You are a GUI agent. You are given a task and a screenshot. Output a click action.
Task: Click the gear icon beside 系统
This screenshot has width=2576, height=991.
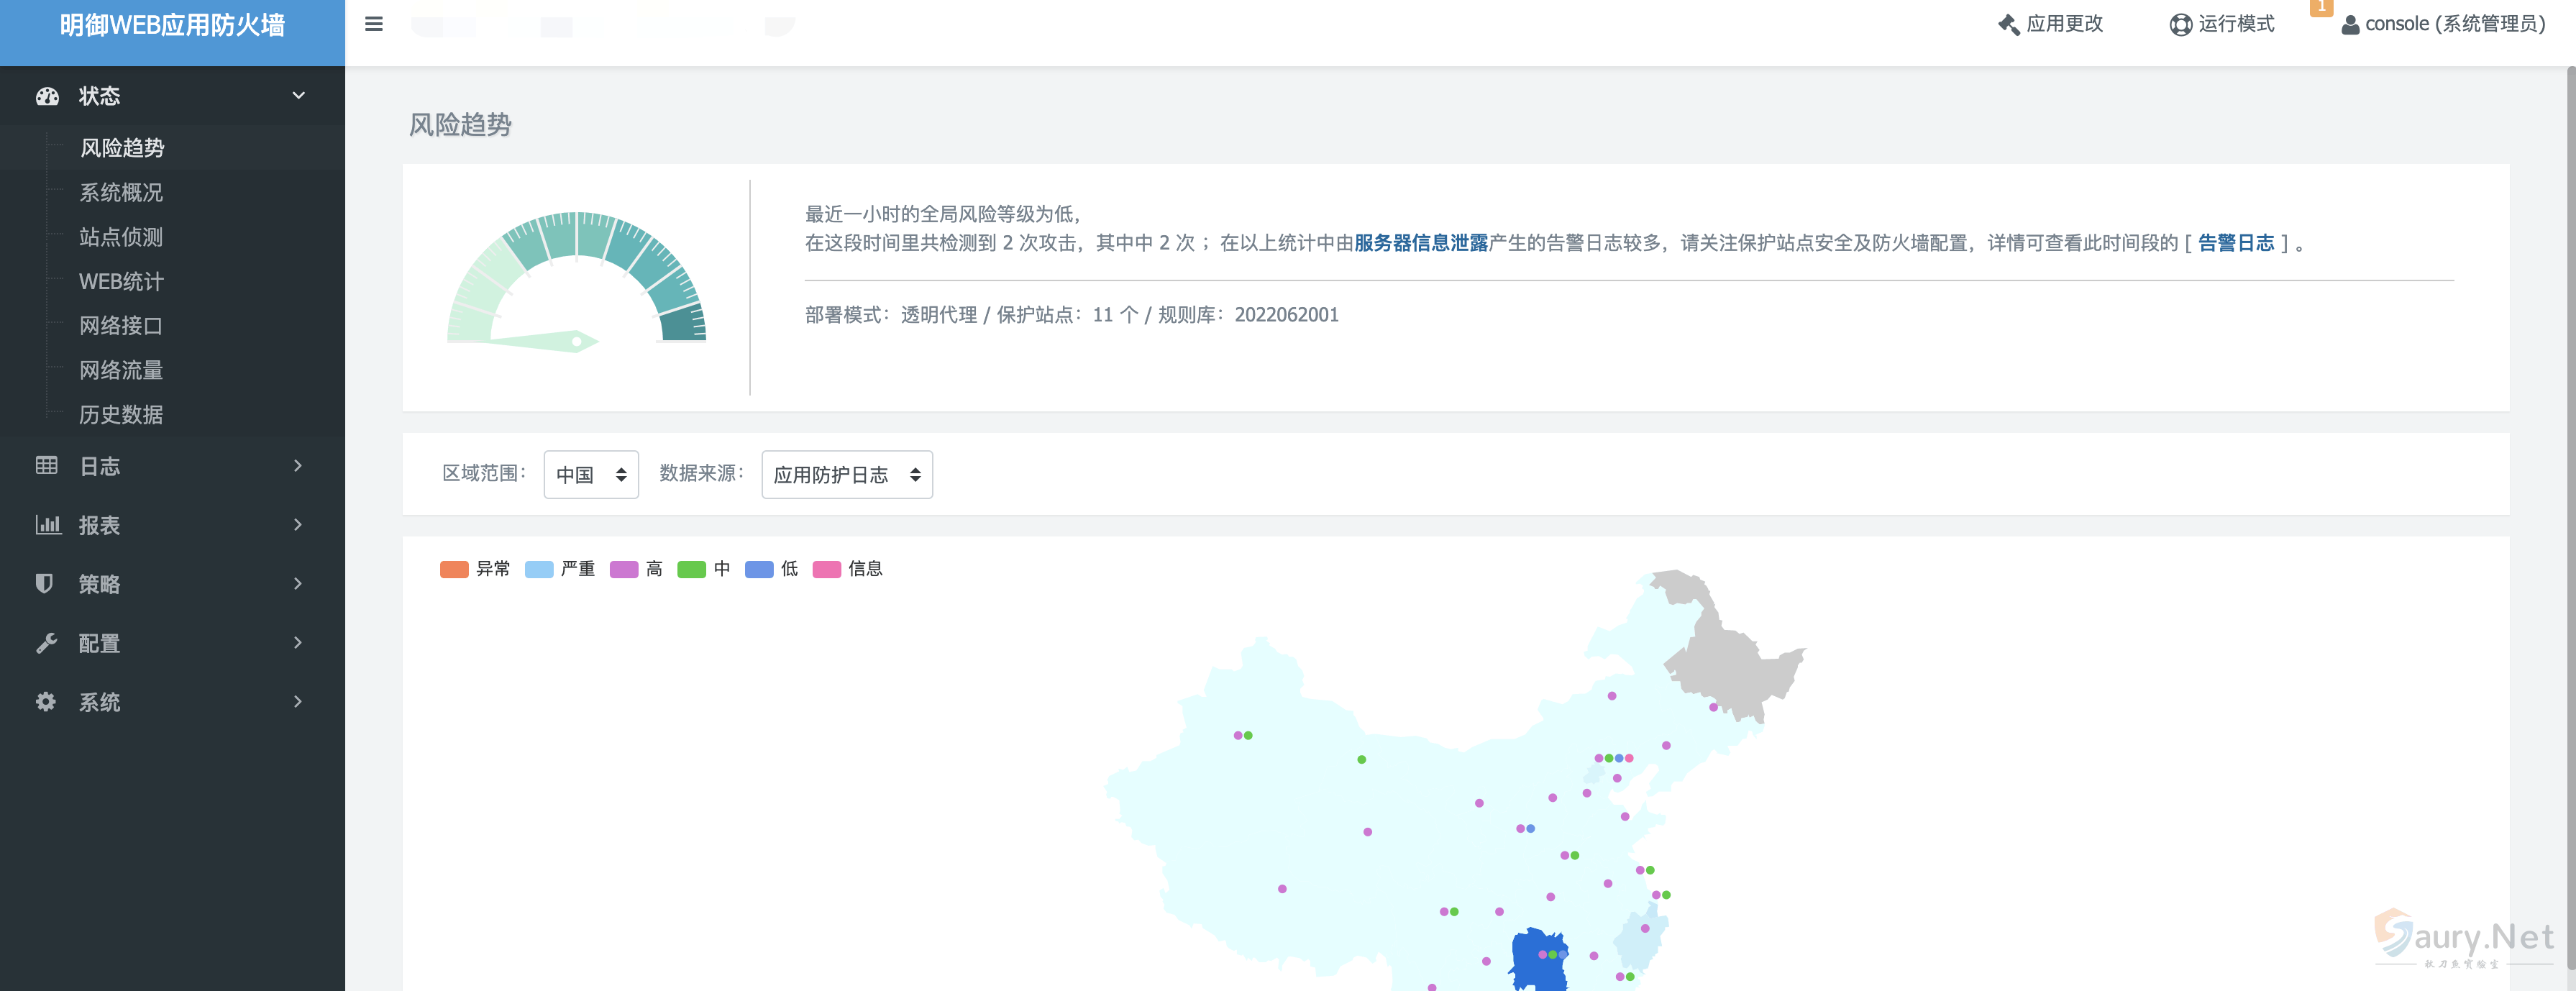[x=46, y=702]
